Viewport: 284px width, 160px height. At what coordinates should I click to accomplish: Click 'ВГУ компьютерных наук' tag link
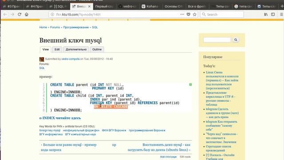click(x=80, y=134)
